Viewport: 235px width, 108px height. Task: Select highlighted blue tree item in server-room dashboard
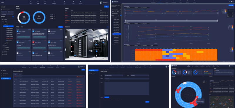click(x=8, y=26)
